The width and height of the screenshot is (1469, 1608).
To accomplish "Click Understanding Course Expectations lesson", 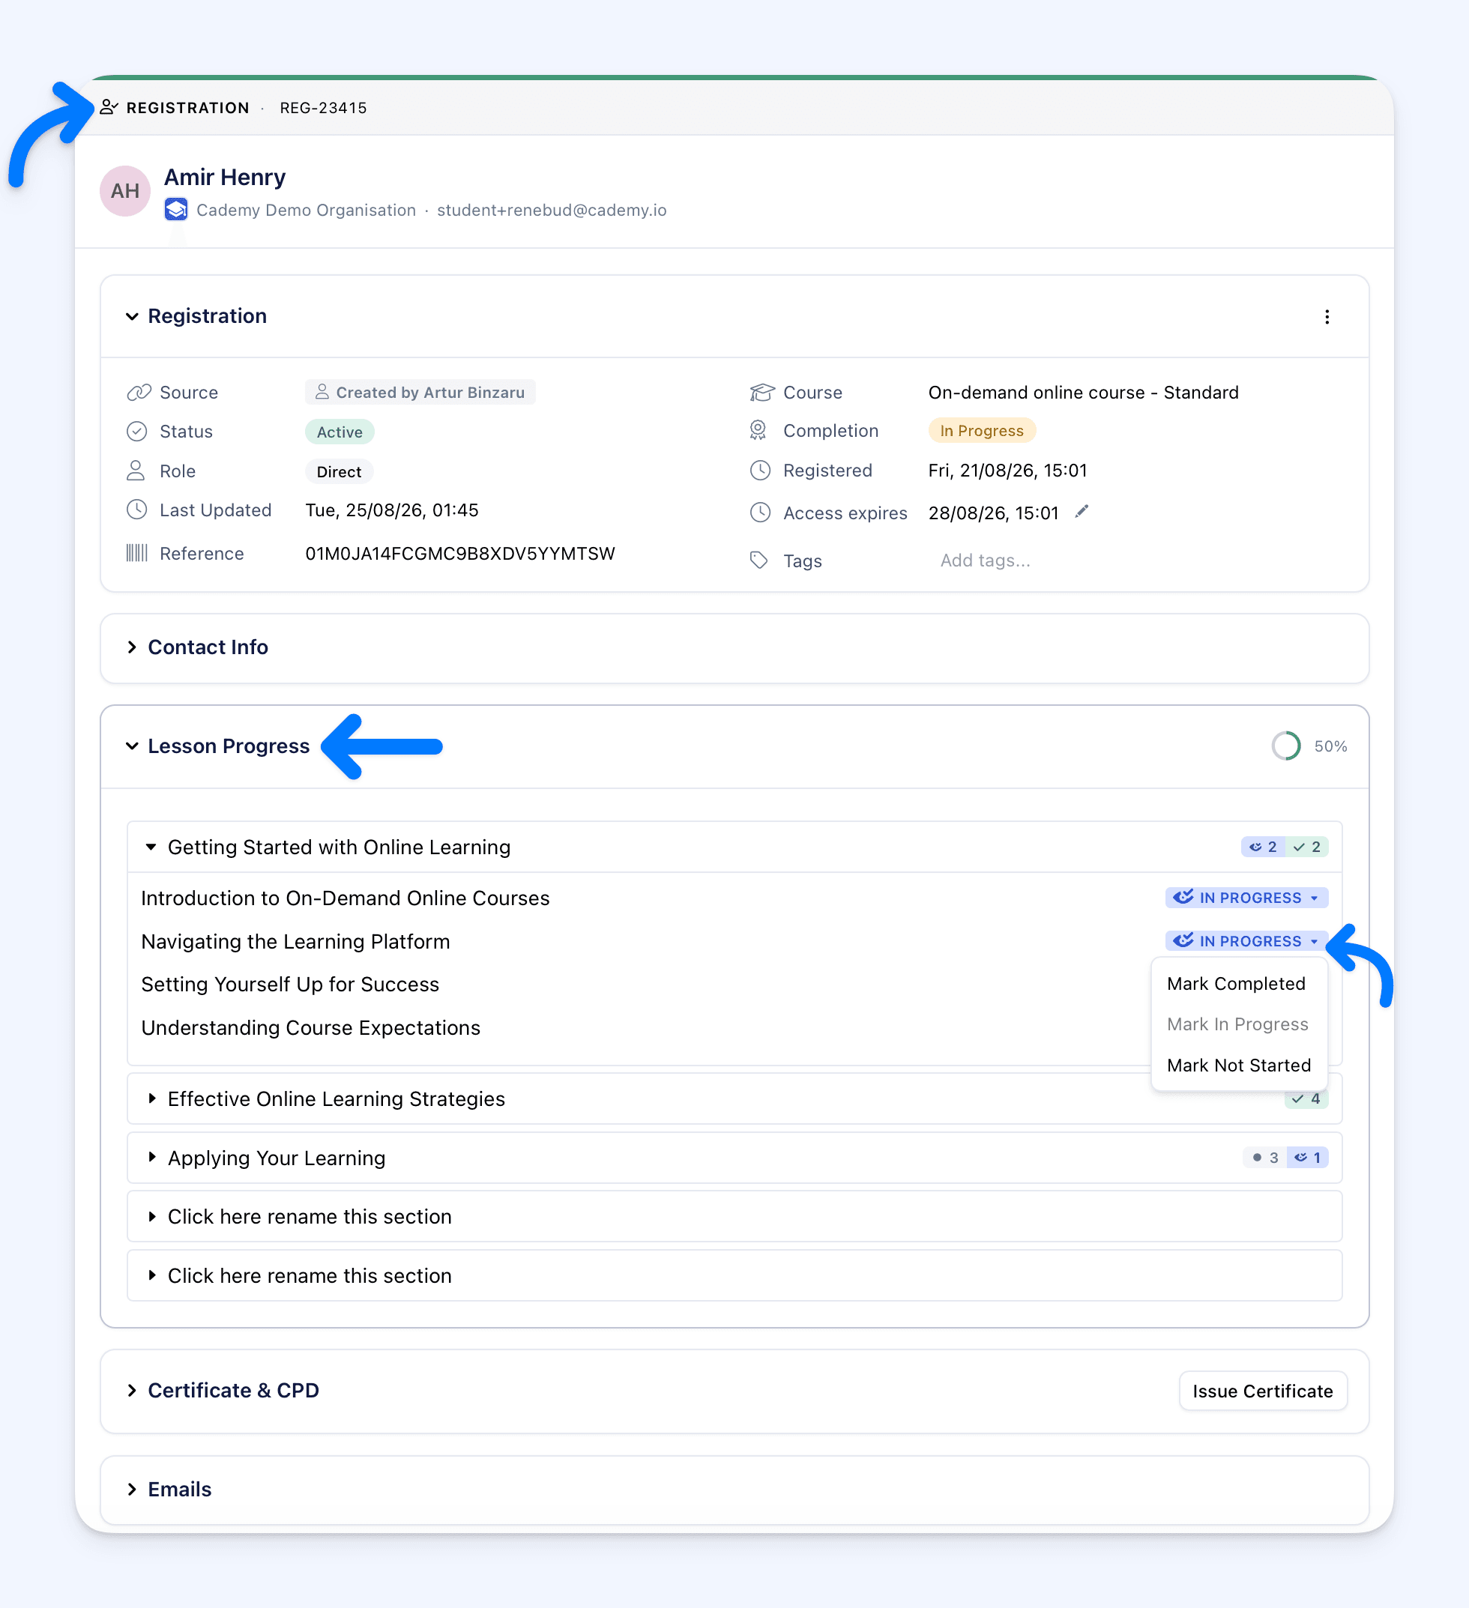I will click(x=311, y=1027).
